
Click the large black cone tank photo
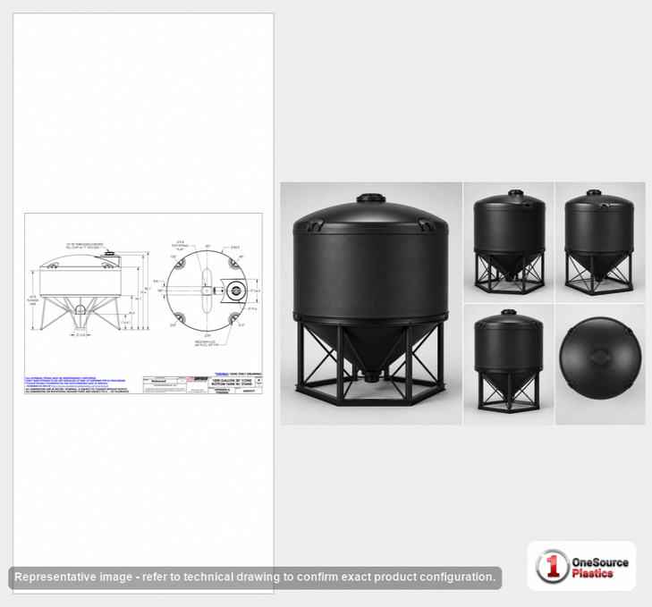coord(371,304)
